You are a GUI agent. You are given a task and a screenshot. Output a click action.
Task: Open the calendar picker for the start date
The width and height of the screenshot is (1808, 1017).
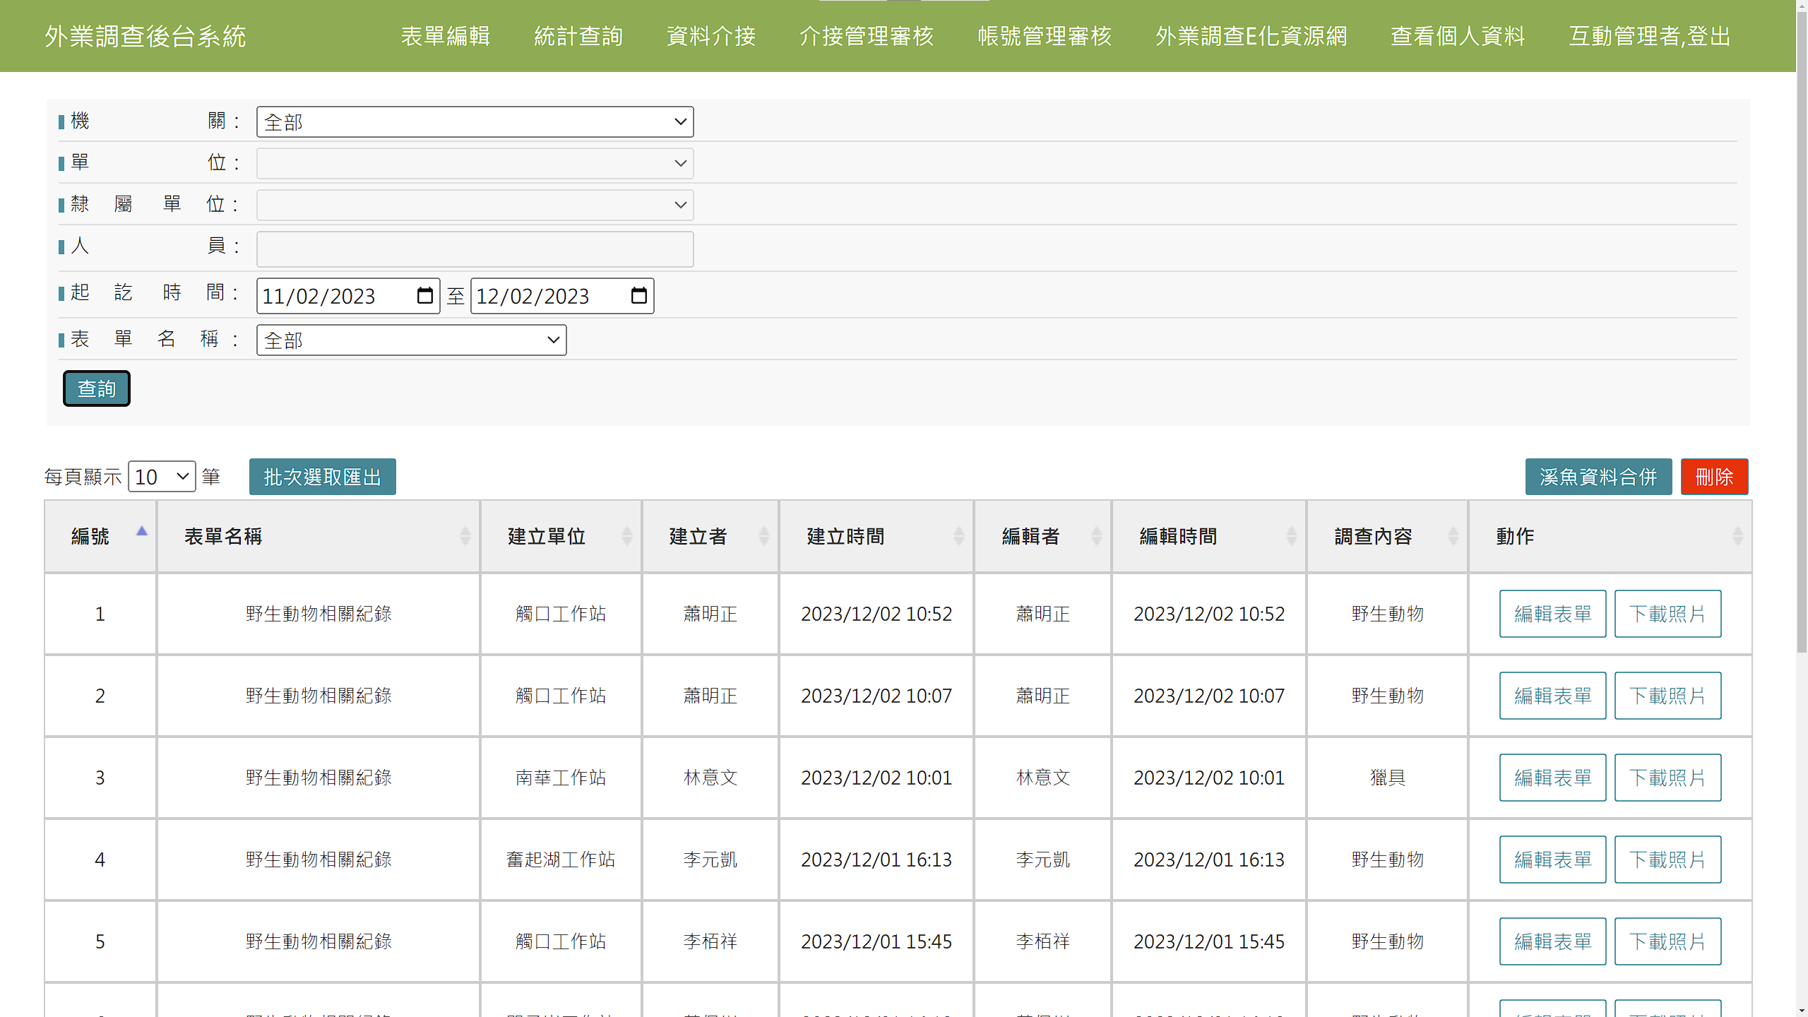424,296
